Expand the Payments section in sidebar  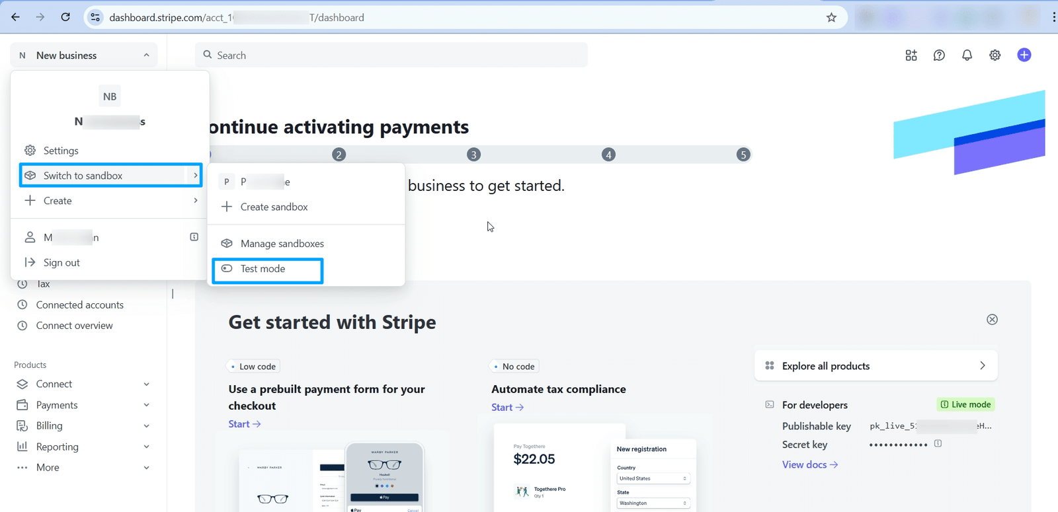[83, 405]
